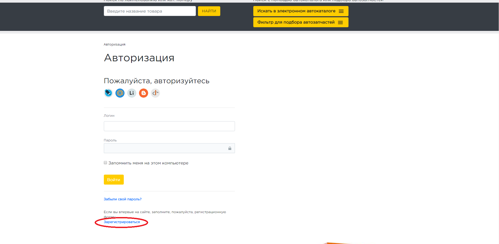
Task: Open hamburger menu icon beside auto parts filter
Action: (x=340, y=23)
